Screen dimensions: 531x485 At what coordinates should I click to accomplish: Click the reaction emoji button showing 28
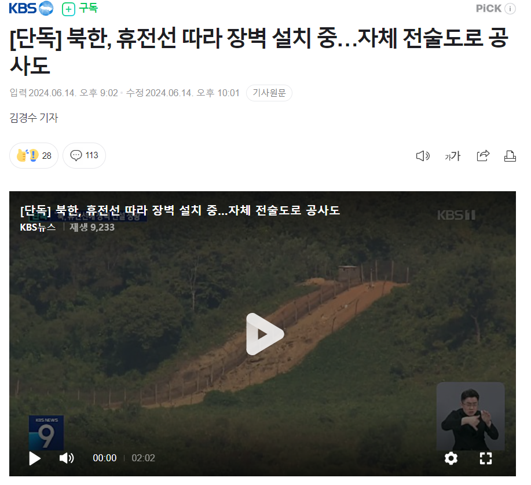coord(34,155)
